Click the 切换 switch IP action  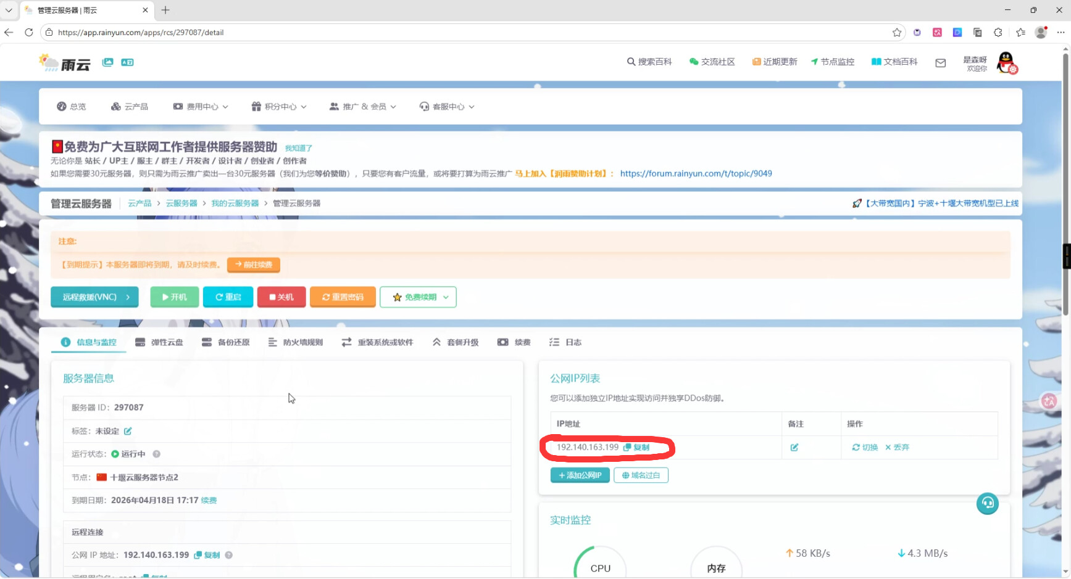pyautogui.click(x=865, y=448)
